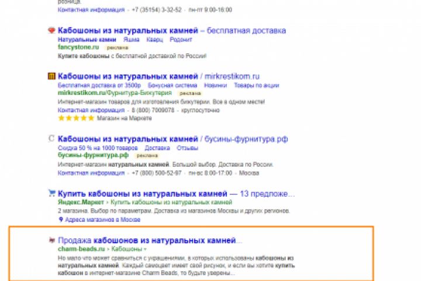This screenshot has width=421, height=281.
Task: Click the бусины-фурнитура.рф green URL
Action: pos(93,155)
